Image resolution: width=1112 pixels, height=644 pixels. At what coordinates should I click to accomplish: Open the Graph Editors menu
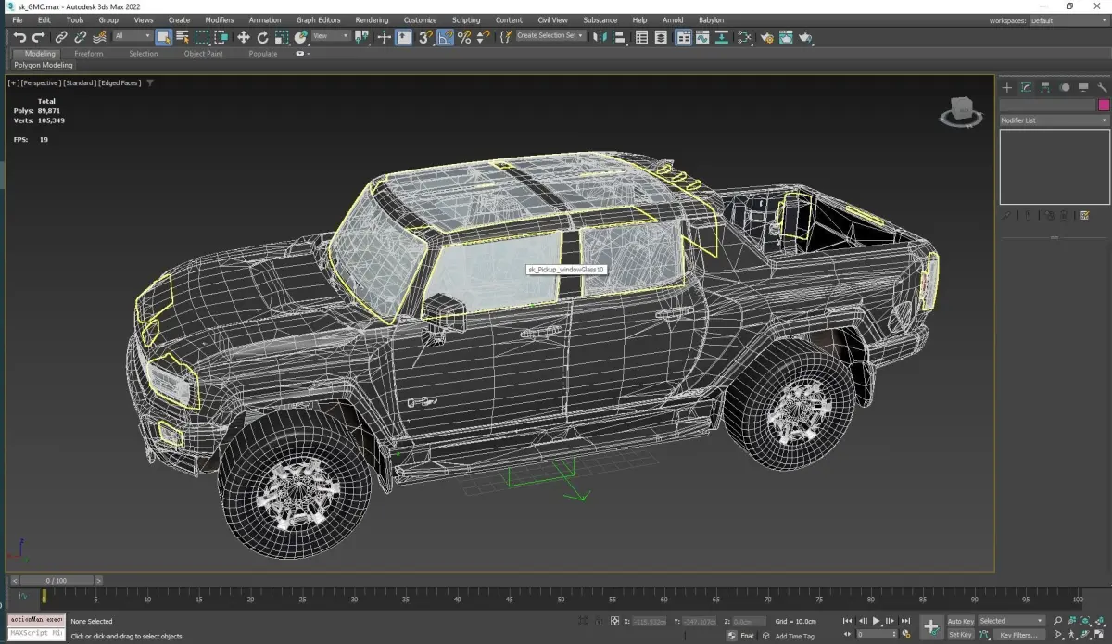pyautogui.click(x=319, y=19)
